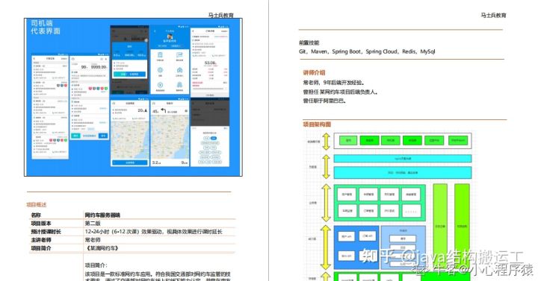
Task: Click the 讲师介绍 heading
Action: click(x=314, y=72)
